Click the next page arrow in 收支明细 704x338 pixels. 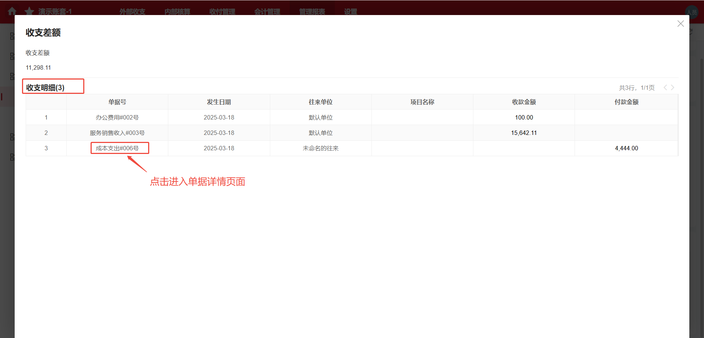672,88
